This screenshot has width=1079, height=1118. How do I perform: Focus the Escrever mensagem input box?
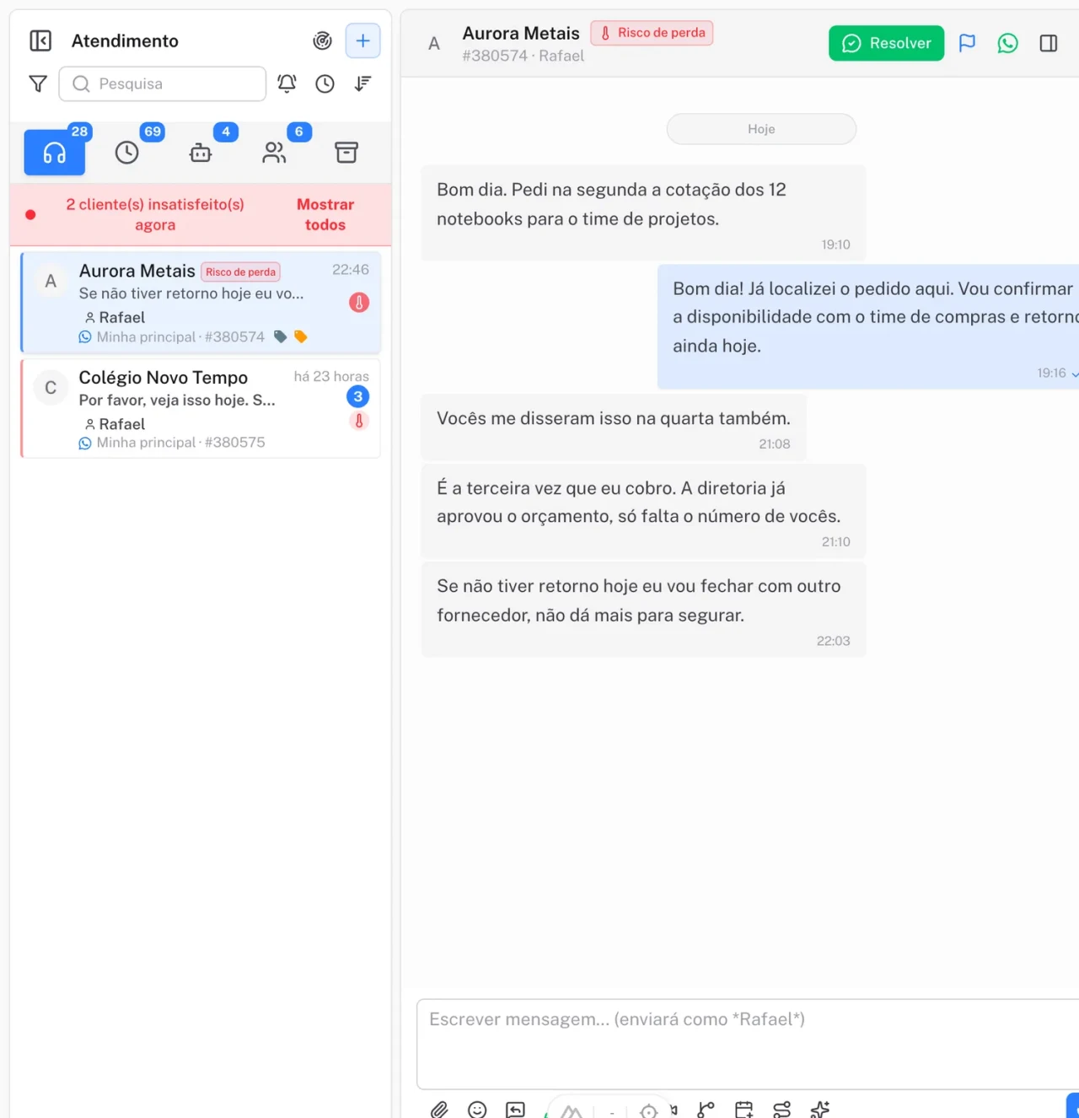coord(748,1044)
